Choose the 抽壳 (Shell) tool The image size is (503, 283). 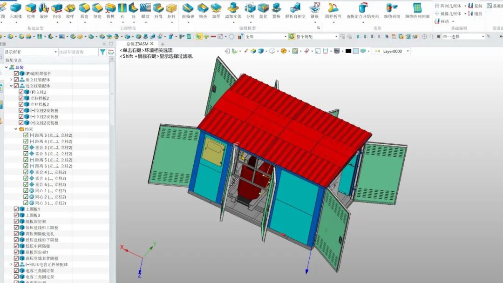pyautogui.click(x=203, y=9)
